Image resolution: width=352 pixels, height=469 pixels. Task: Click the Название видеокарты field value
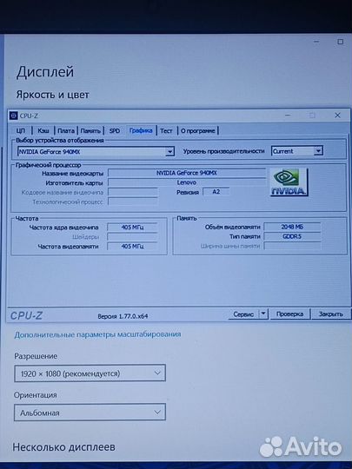coord(187,173)
